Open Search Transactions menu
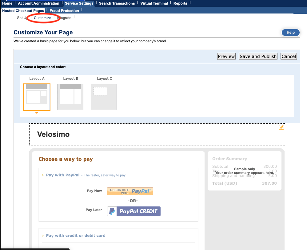 tap(117, 3)
